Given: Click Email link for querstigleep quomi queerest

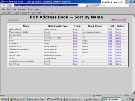Looking at the screenshot, I should [75, 61].
